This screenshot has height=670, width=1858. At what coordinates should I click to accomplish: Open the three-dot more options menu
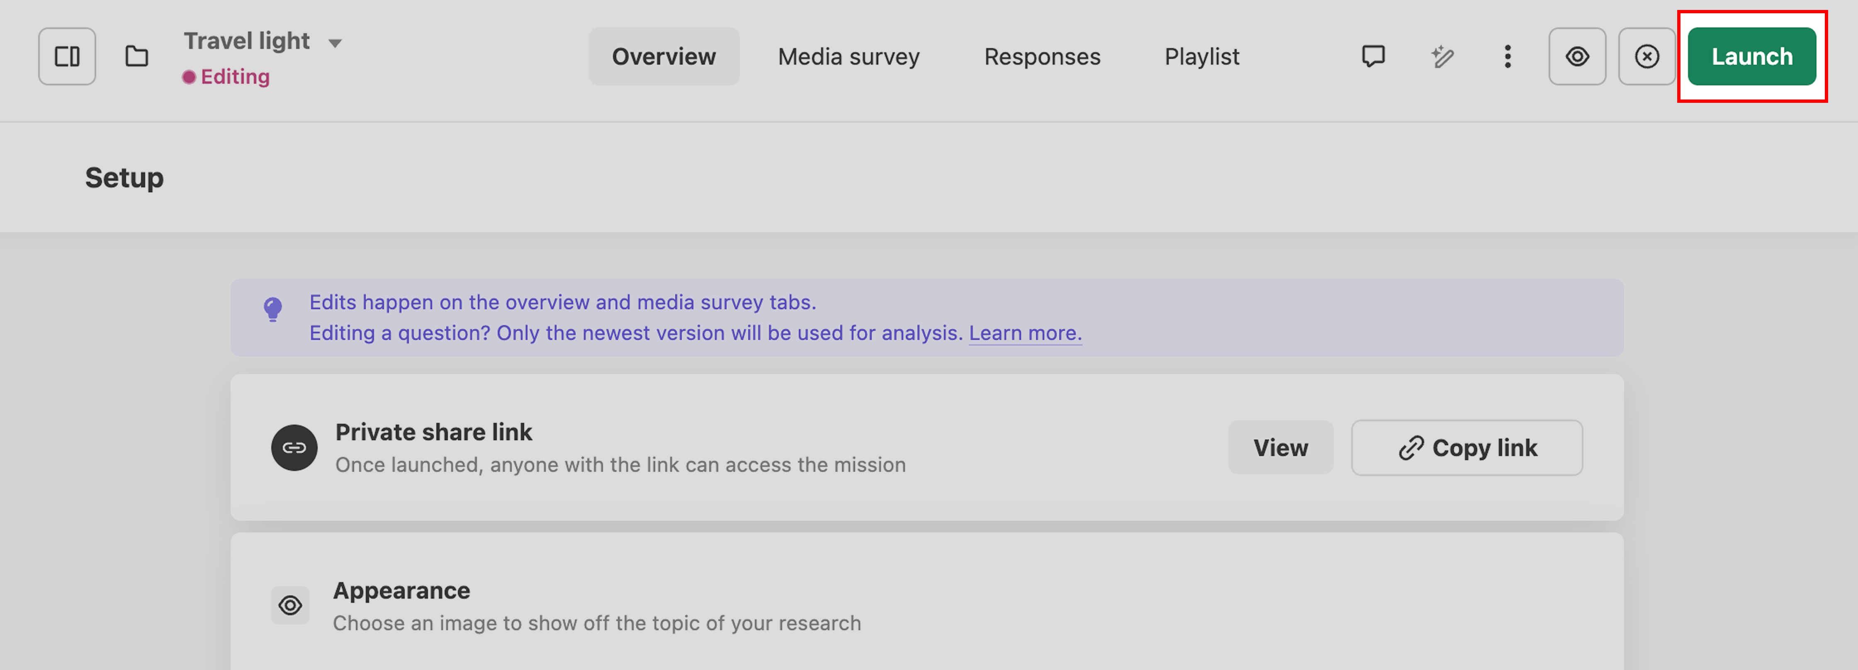tap(1508, 56)
